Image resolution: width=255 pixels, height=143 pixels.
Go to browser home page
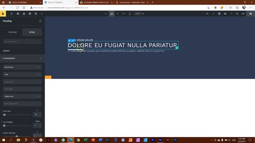24,8
